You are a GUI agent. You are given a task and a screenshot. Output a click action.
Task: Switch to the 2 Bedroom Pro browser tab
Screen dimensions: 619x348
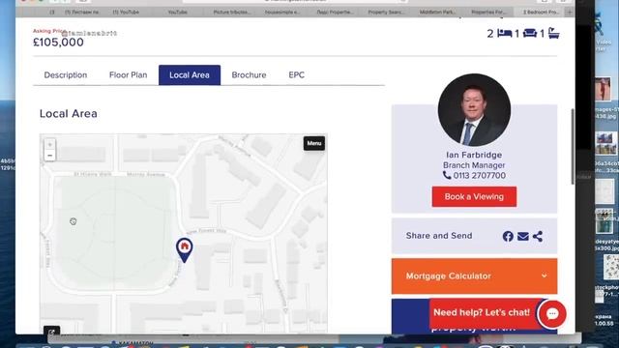tap(541, 13)
